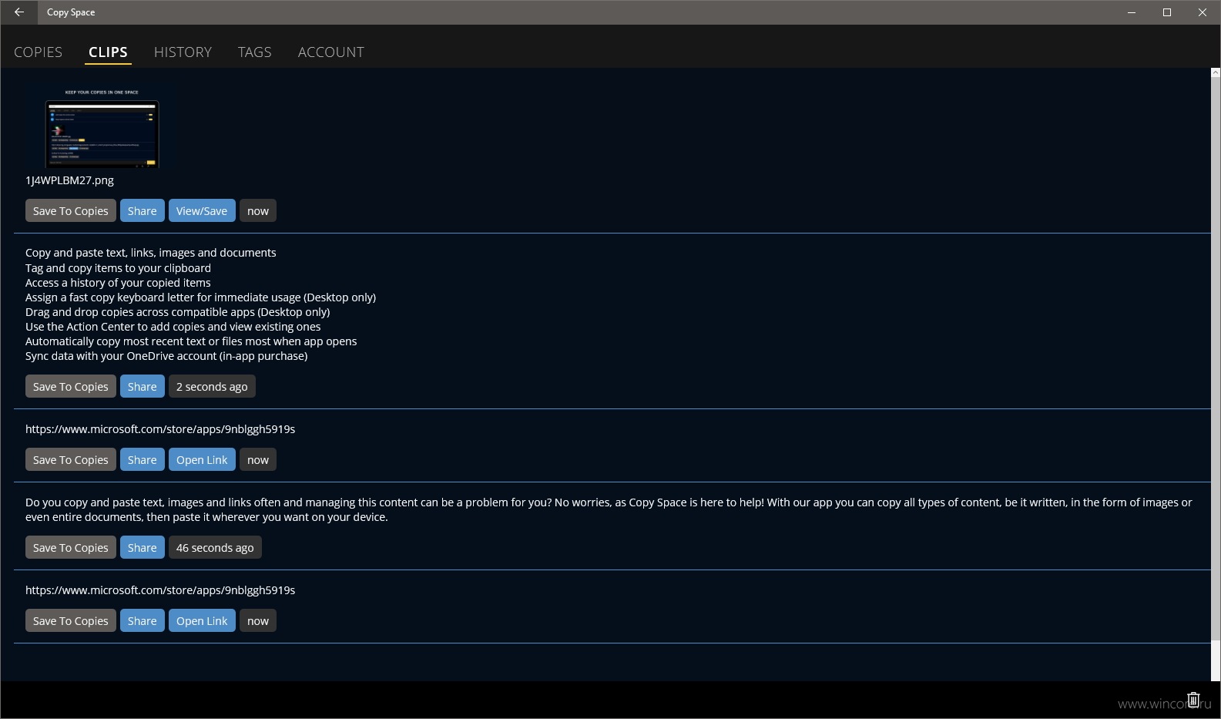Screen dimensions: 1221x719
Task: Minimize the Copy Space window
Action: coord(1132,12)
